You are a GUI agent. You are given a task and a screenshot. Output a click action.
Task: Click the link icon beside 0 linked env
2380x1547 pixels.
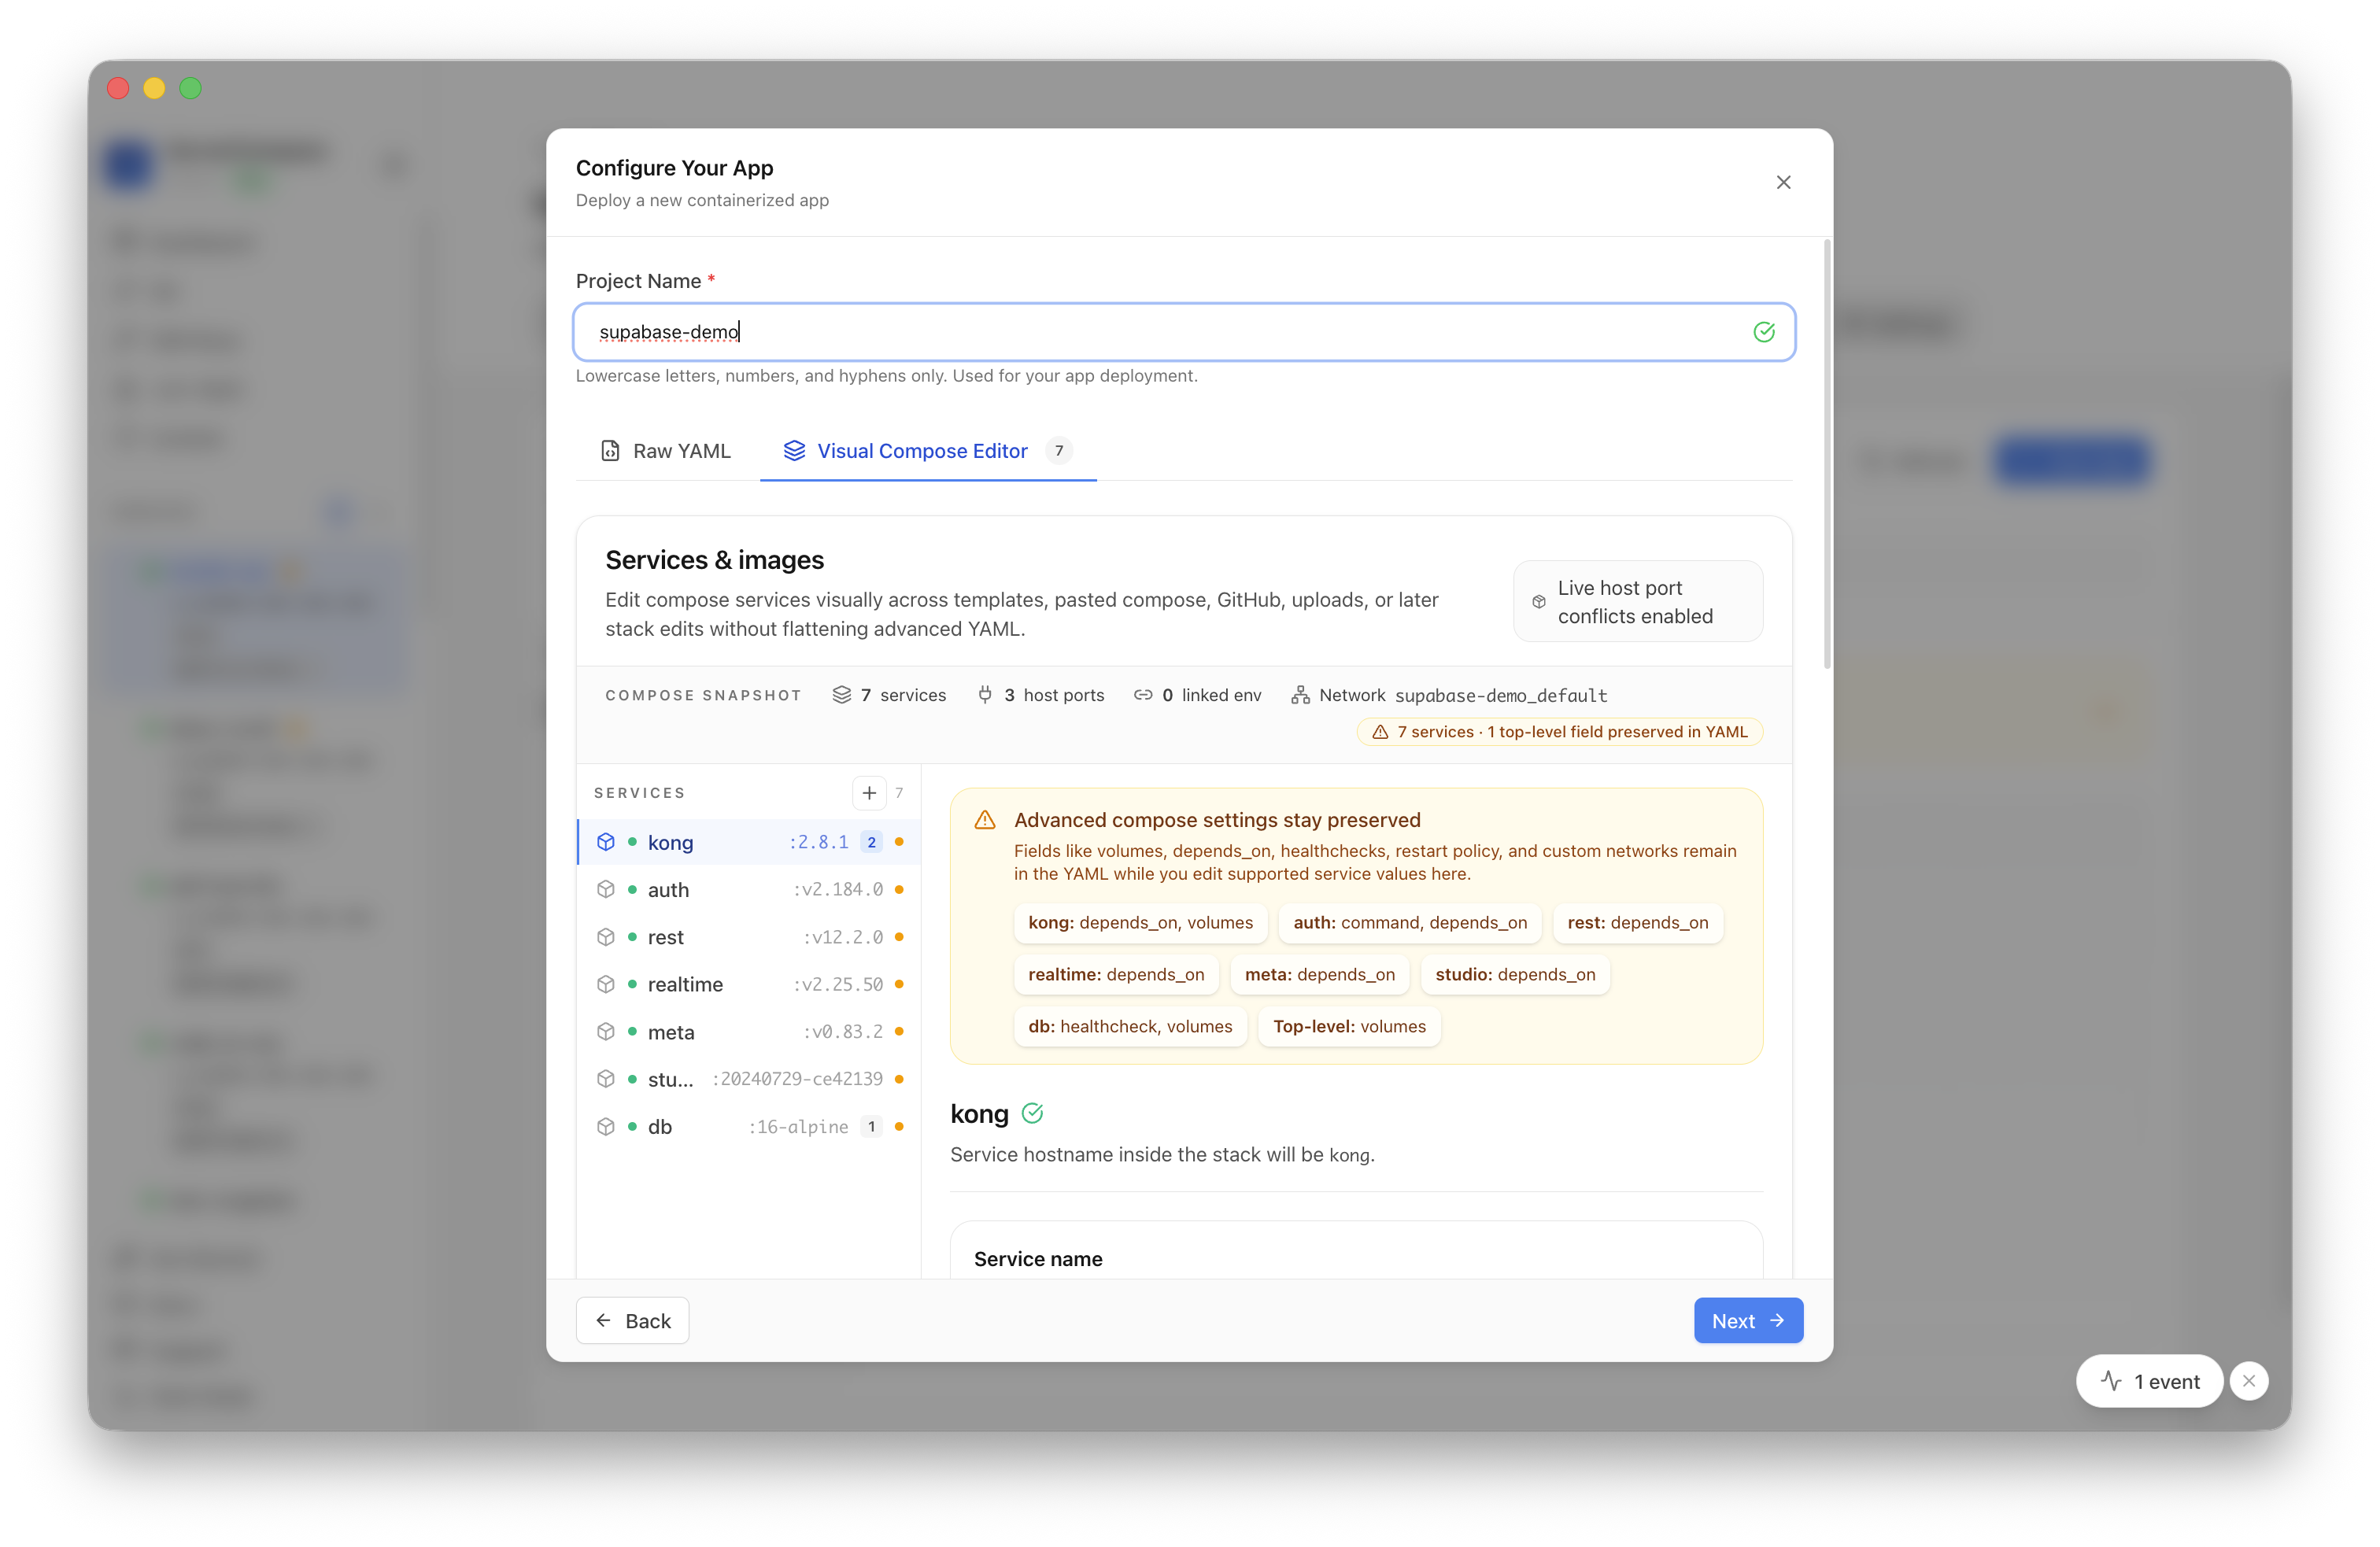click(x=1143, y=695)
